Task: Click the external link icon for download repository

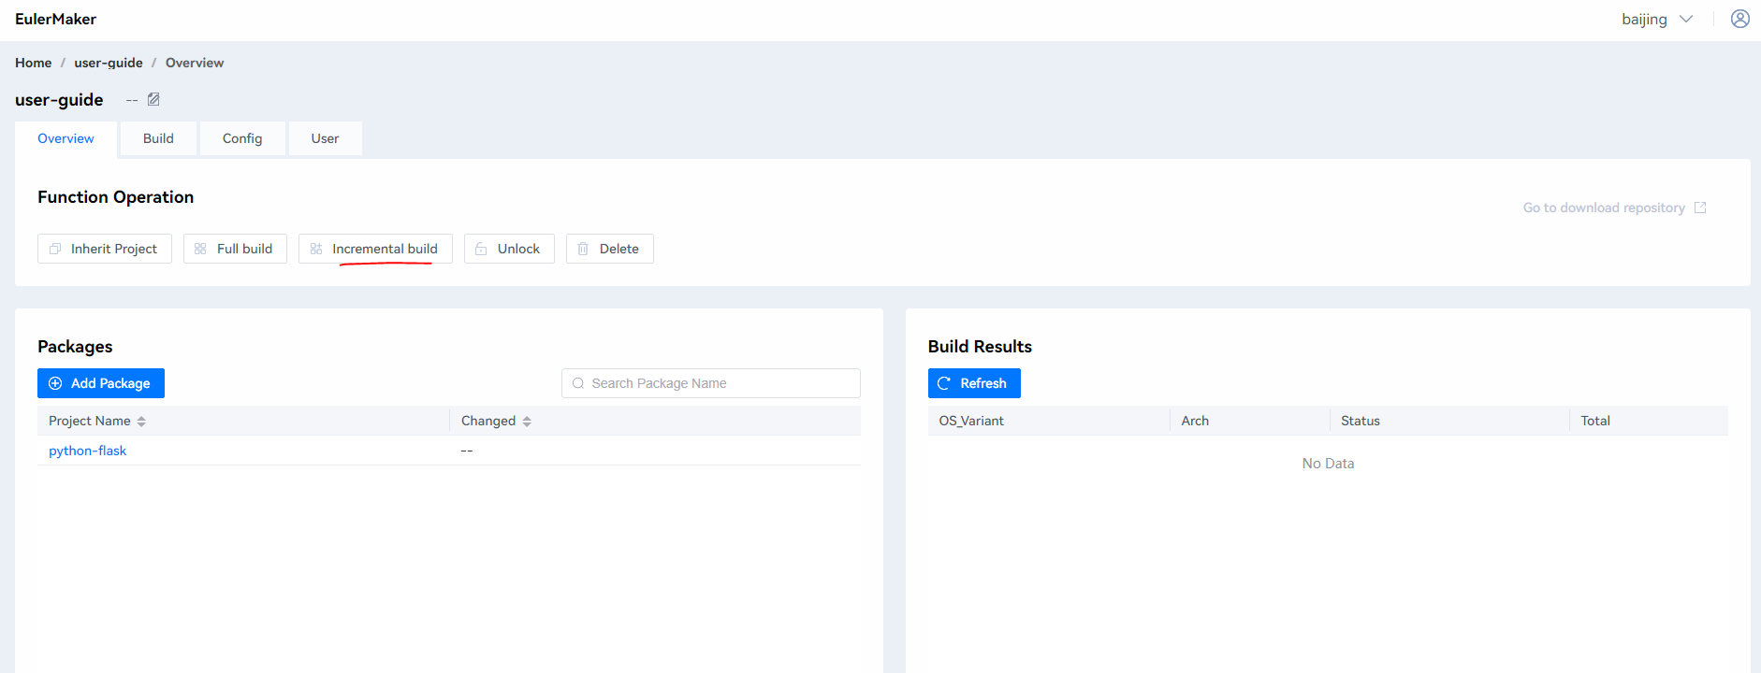Action: pos(1700,208)
